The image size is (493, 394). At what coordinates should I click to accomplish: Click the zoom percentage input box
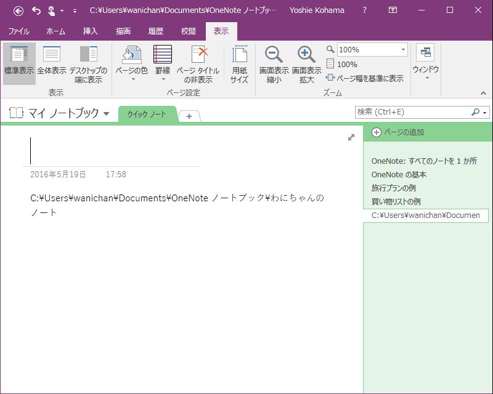click(368, 50)
